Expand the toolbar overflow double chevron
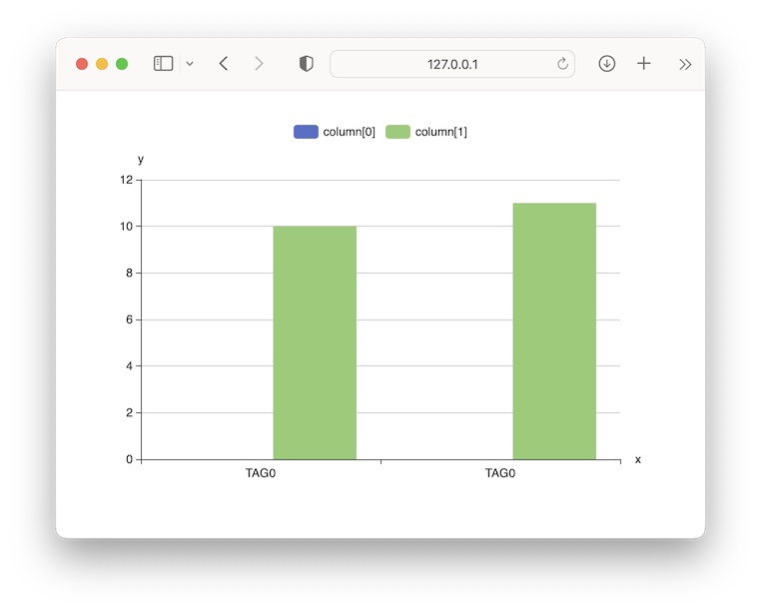Screen dimensions: 761x612 coord(685,64)
